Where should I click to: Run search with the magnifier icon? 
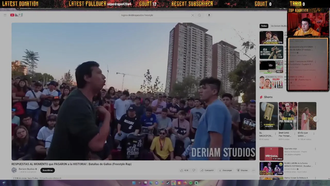click(x=199, y=15)
